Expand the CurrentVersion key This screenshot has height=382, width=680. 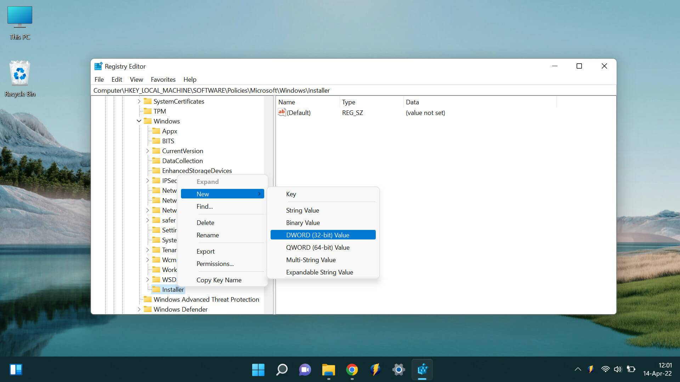pos(147,151)
